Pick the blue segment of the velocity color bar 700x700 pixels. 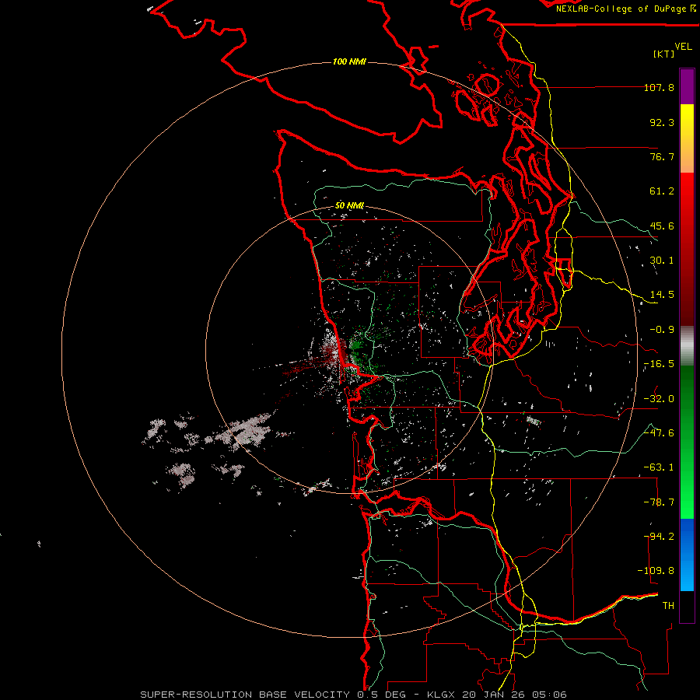(x=687, y=555)
